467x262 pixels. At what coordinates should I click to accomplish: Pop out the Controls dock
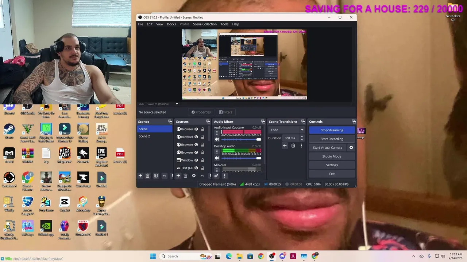(x=354, y=122)
